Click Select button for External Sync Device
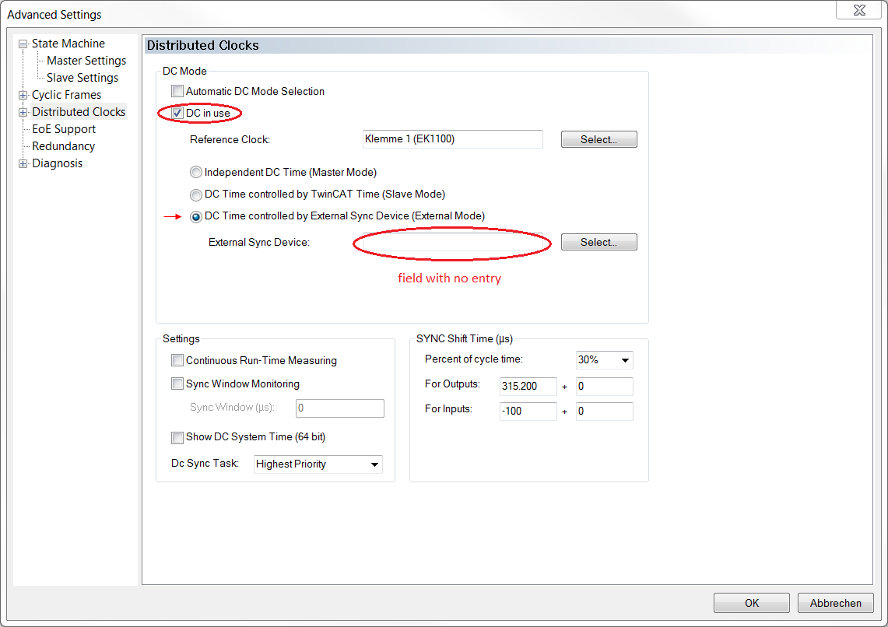Screen dimensions: 888x627 click(x=598, y=242)
